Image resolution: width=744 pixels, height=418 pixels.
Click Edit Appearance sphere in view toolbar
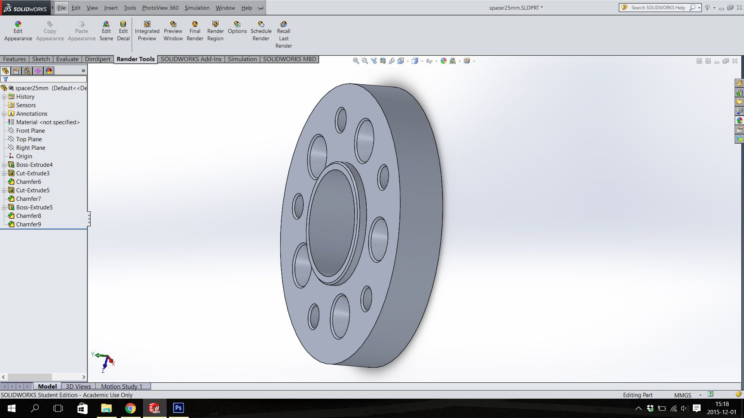(444, 61)
